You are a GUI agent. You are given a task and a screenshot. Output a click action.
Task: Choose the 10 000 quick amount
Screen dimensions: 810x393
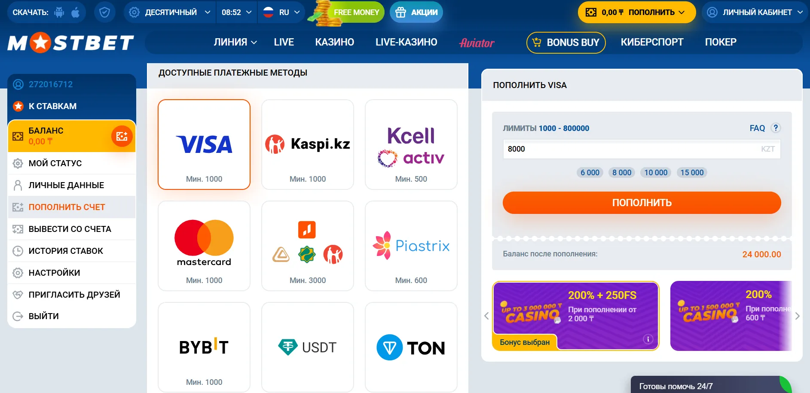[656, 173]
